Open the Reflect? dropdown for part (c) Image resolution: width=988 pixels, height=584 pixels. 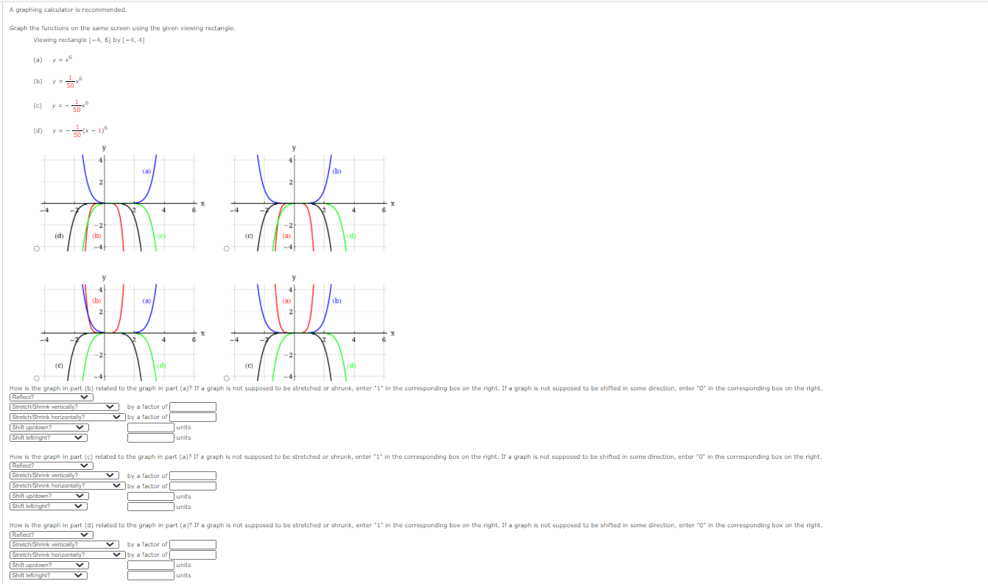52,465
